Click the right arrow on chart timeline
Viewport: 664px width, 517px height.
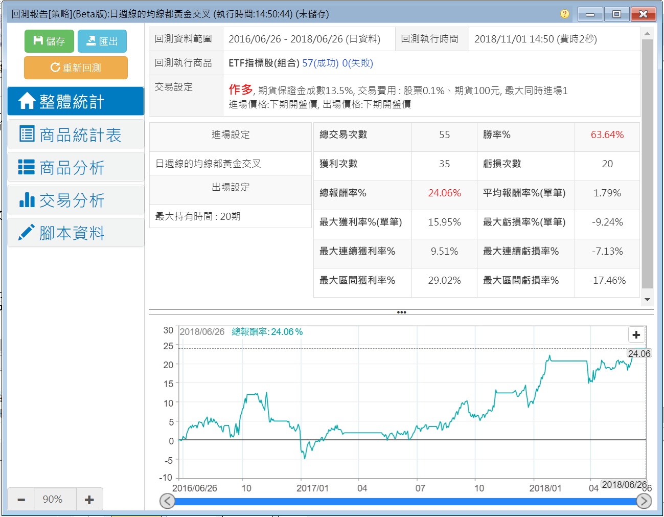[644, 501]
